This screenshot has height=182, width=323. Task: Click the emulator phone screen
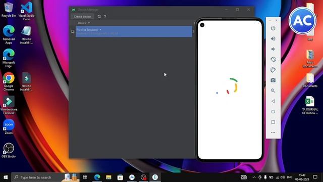pos(230,90)
